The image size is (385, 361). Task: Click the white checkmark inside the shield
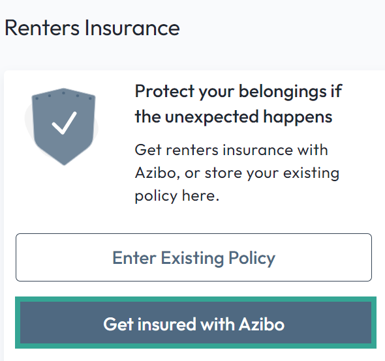65,123
